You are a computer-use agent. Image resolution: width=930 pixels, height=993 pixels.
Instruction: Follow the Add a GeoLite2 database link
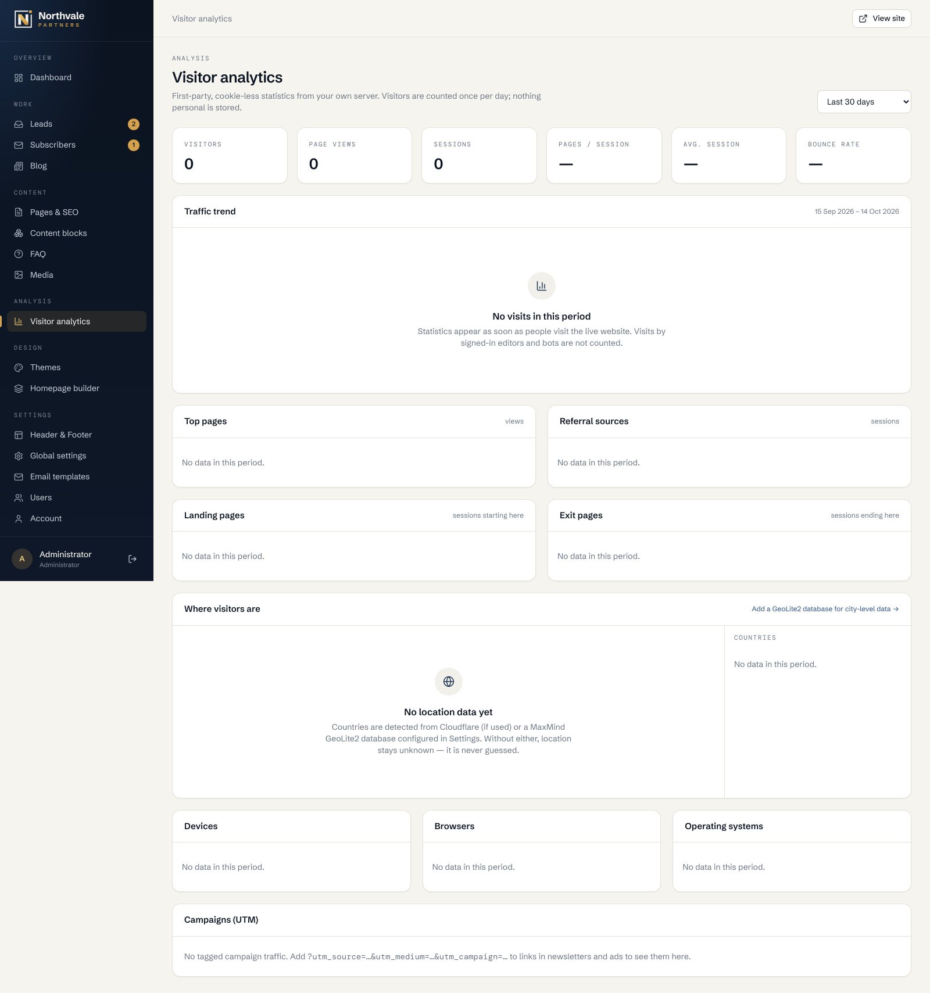[825, 609]
